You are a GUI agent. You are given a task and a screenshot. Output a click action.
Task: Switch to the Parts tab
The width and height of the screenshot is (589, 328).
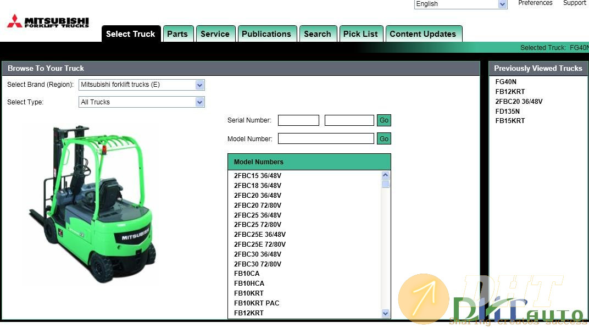click(177, 34)
